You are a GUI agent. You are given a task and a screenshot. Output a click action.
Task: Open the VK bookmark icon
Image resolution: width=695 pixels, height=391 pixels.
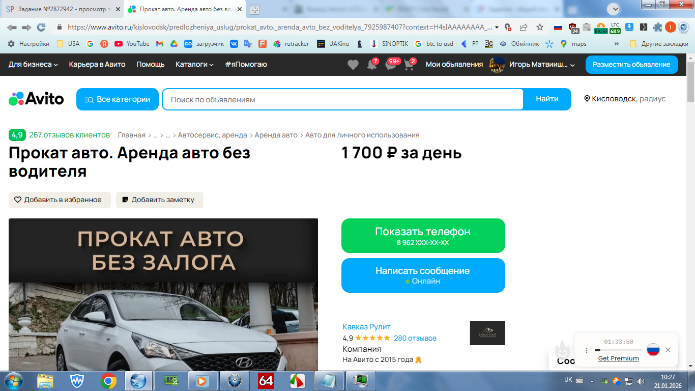[x=234, y=44]
